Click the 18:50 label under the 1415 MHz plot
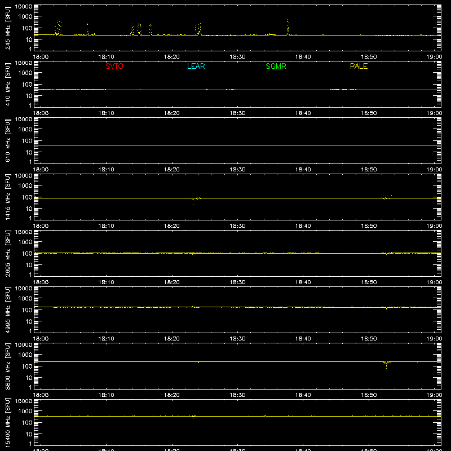The image size is (451, 451). pyautogui.click(x=369, y=226)
